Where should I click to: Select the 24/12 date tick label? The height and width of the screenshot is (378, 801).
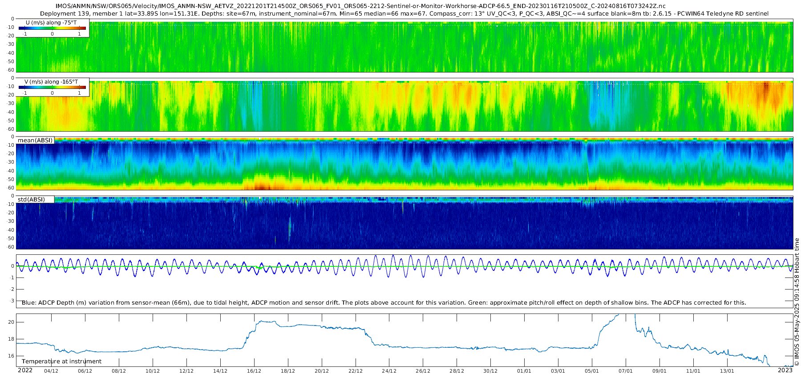click(389, 371)
